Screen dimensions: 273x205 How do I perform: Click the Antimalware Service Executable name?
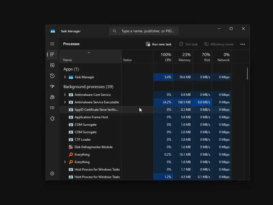pyautogui.click(x=97, y=102)
